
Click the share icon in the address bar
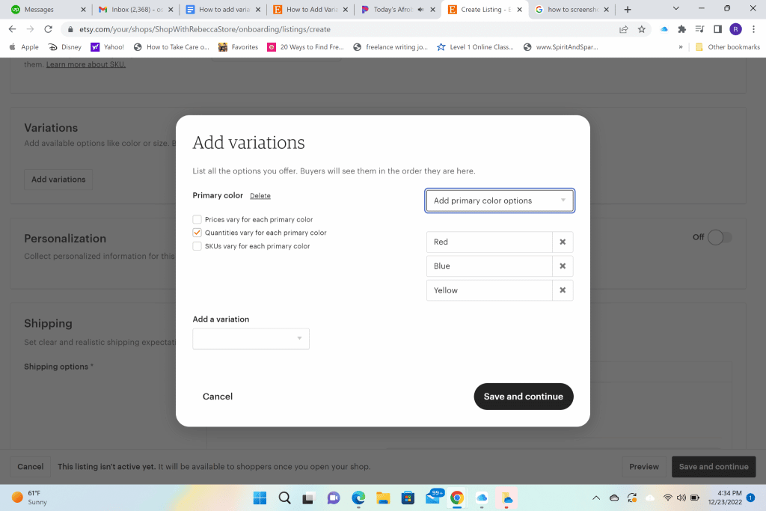(x=623, y=28)
